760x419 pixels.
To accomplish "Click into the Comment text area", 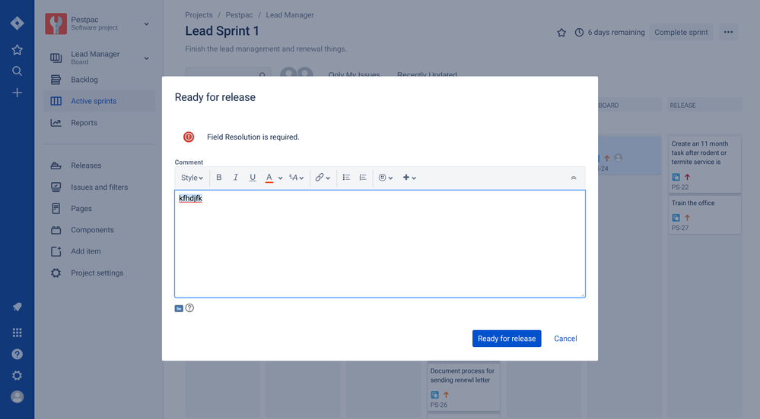I will [x=380, y=244].
